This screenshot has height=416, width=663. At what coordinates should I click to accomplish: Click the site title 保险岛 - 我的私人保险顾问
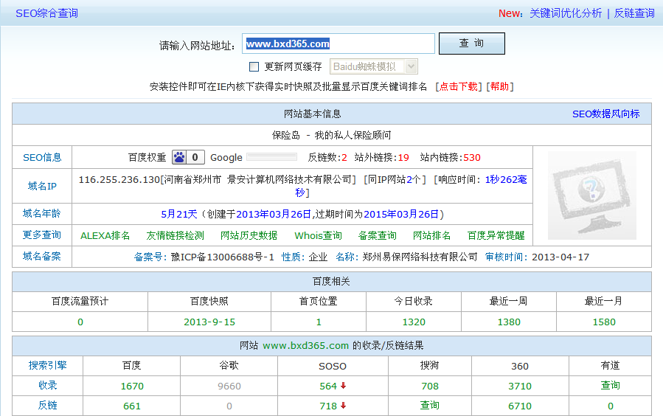[332, 135]
